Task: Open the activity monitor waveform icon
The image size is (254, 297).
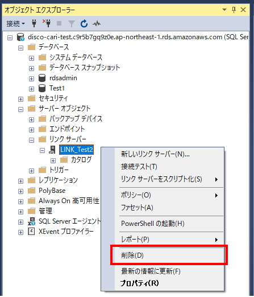Action: [x=97, y=24]
